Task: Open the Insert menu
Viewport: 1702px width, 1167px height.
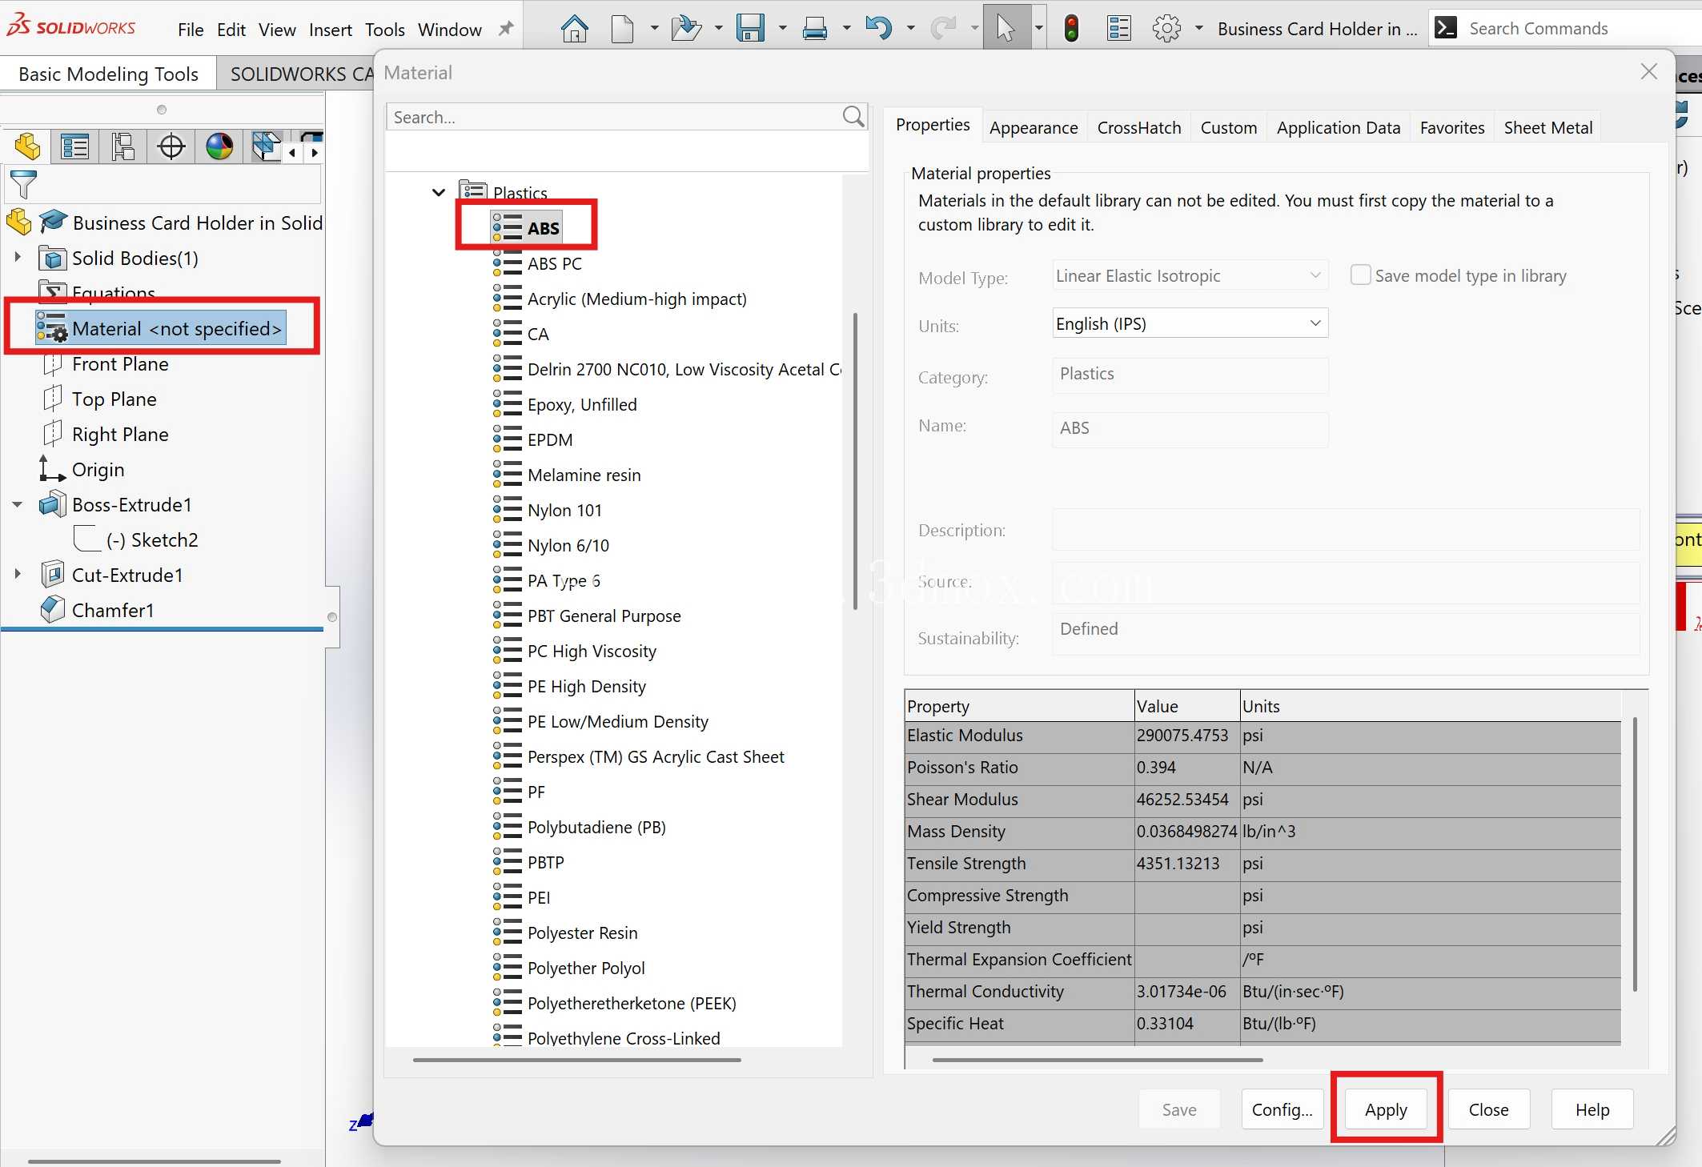Action: pos(330,30)
